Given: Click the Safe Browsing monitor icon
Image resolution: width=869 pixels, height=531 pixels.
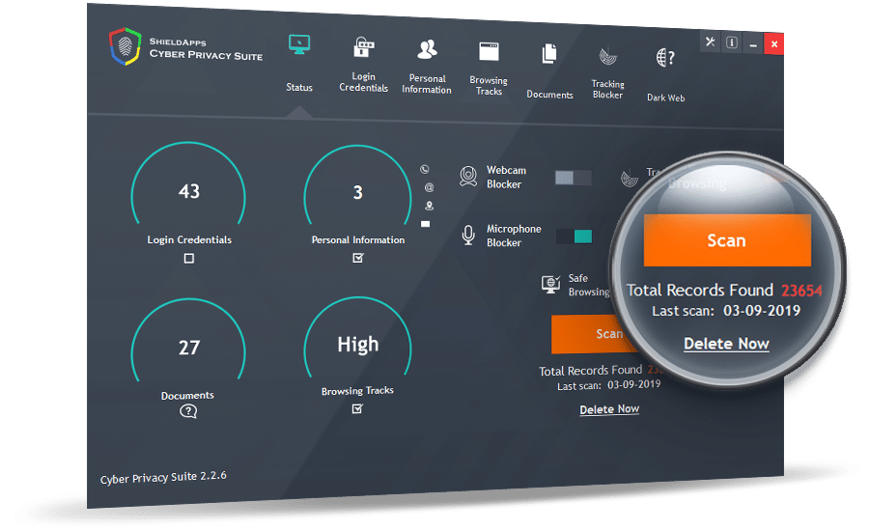Looking at the screenshot, I should (551, 285).
